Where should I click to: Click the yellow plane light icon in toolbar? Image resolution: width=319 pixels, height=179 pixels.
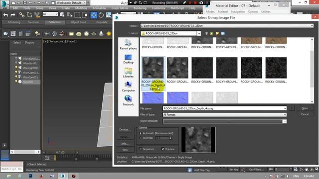71,34
